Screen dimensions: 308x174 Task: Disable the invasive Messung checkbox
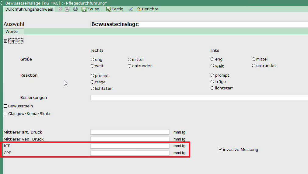click(x=221, y=149)
